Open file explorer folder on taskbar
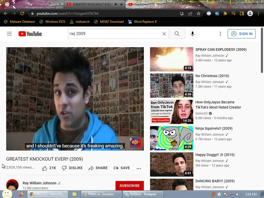Viewport: 264px width, 198px height. 74,194
